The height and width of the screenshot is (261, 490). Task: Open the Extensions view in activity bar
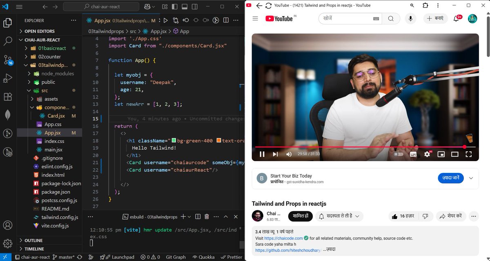[x=8, y=97]
